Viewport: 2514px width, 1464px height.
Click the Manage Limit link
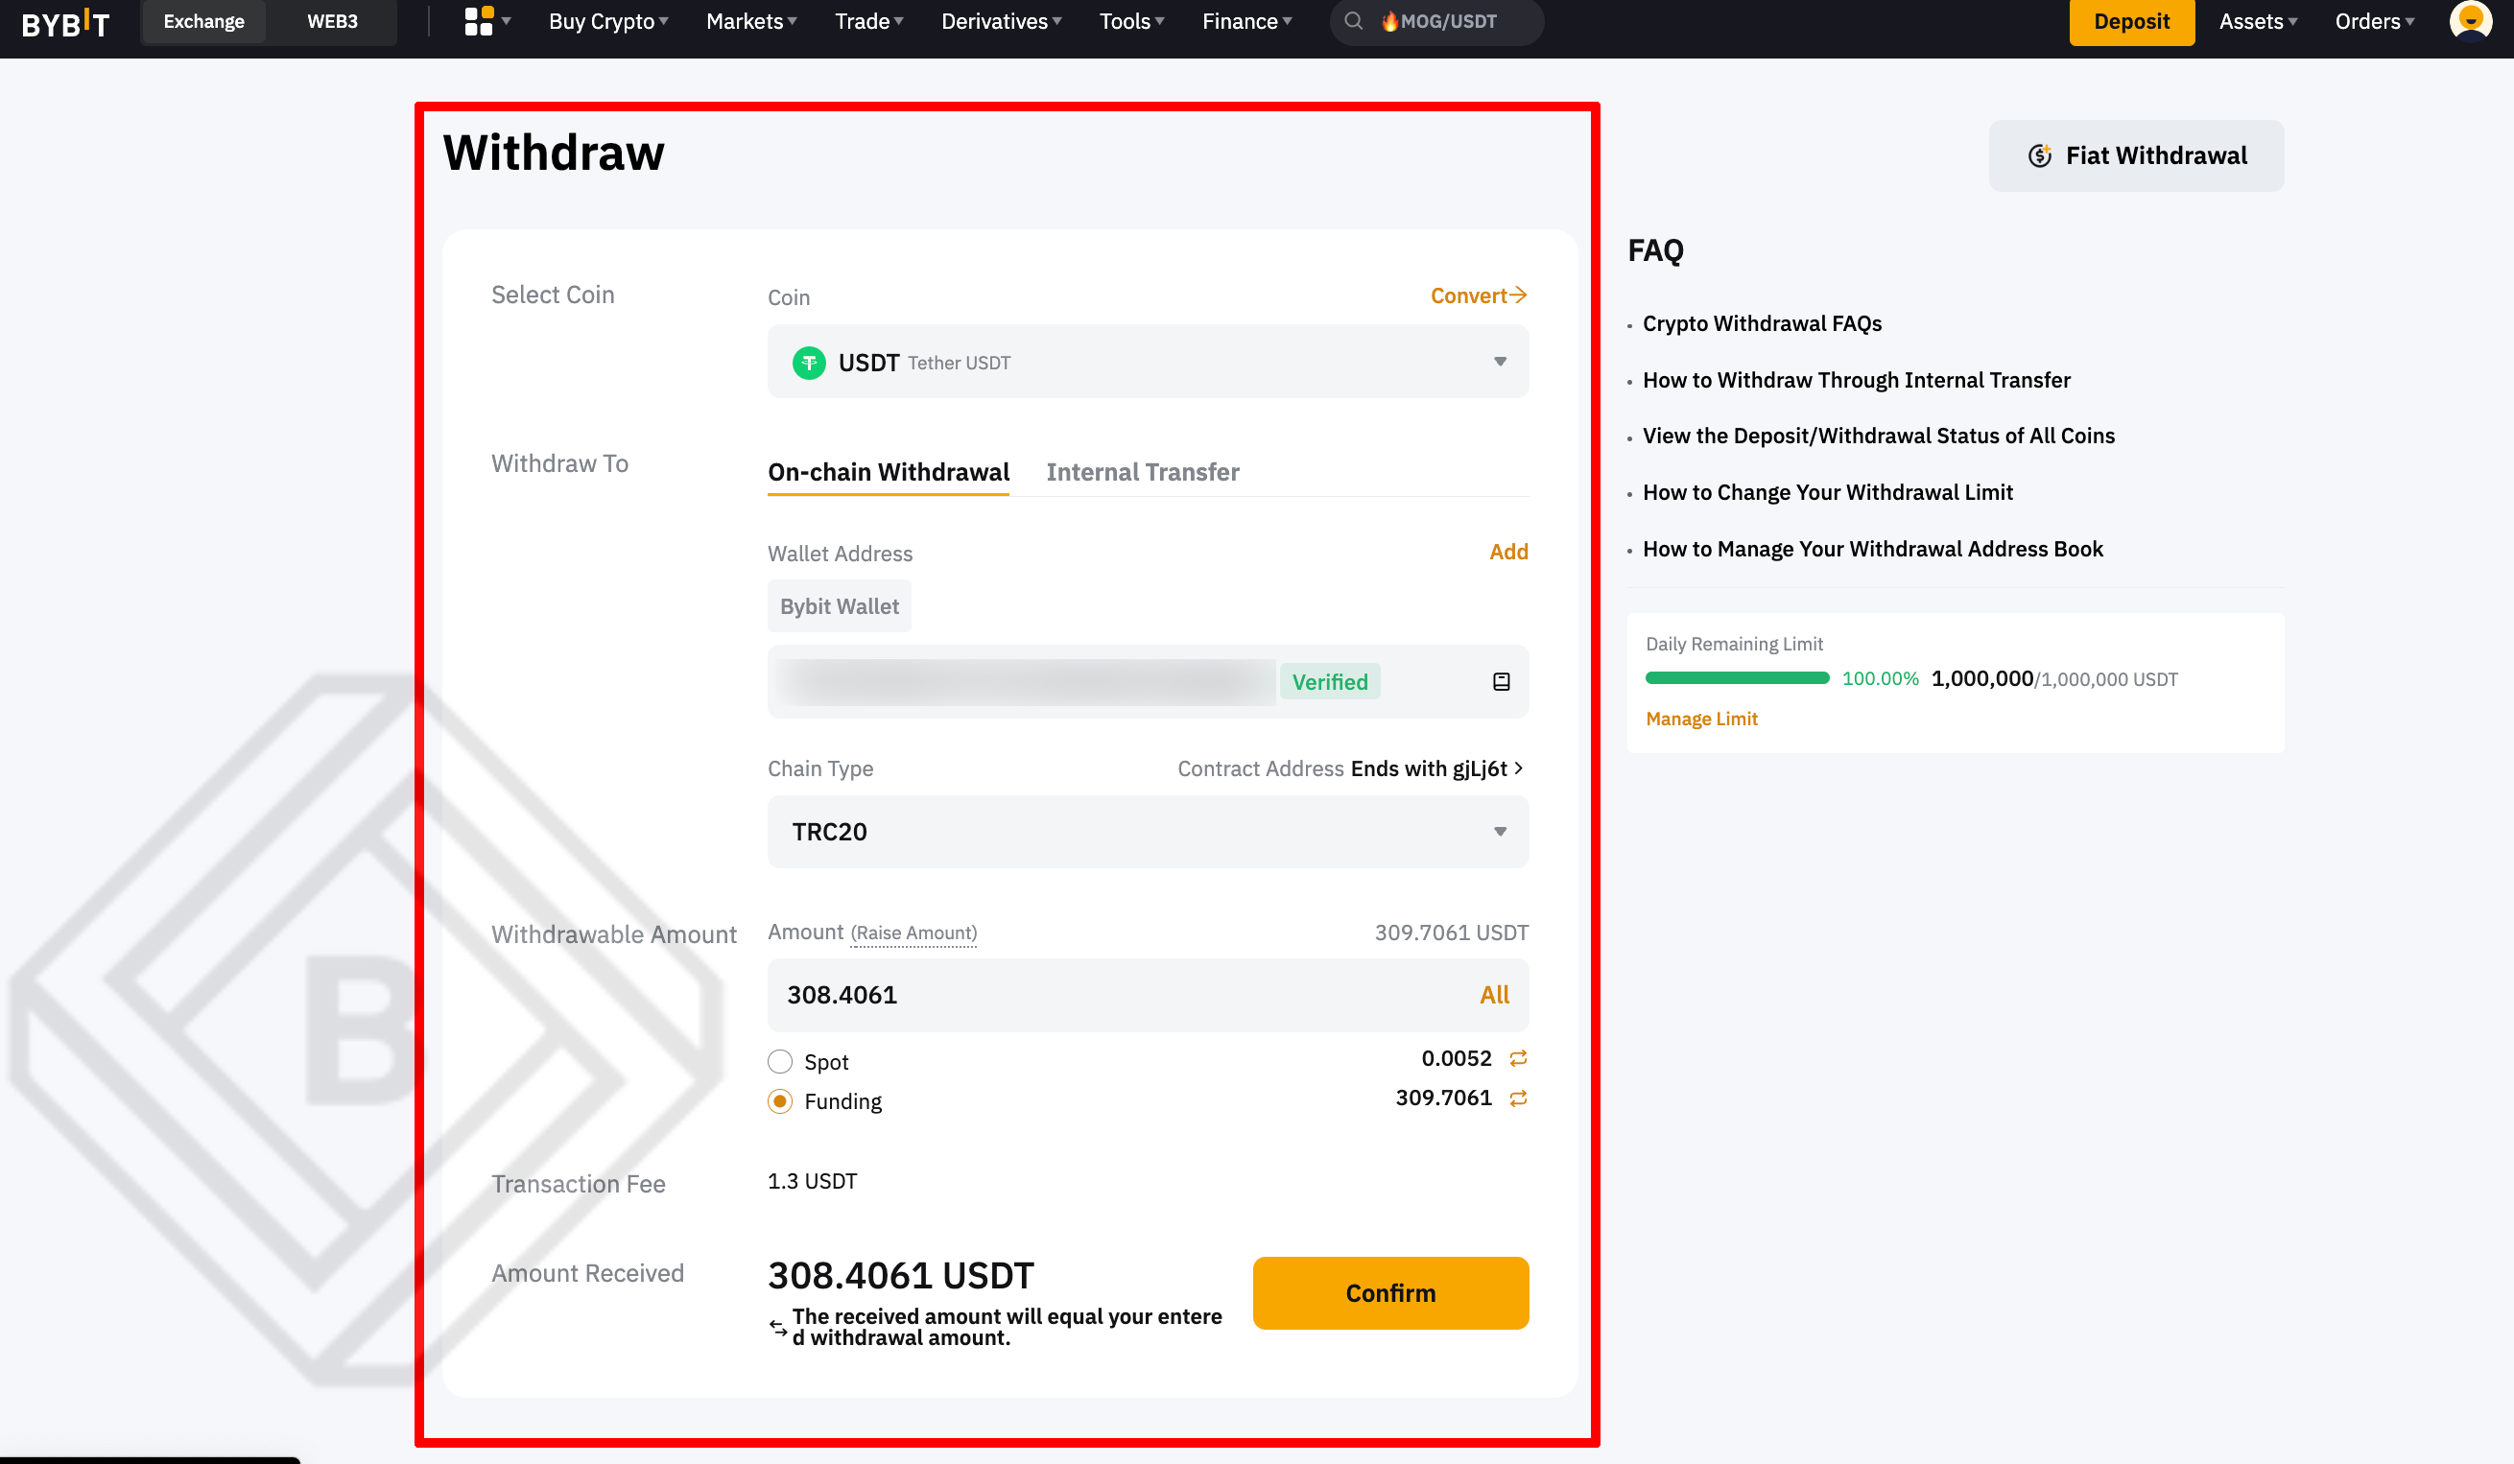tap(1701, 719)
